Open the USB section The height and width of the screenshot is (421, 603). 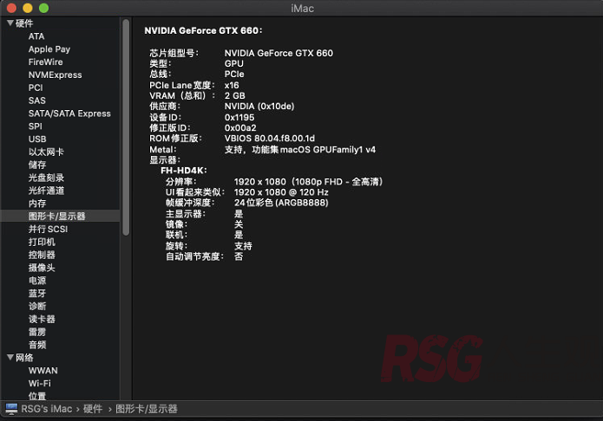(x=37, y=139)
